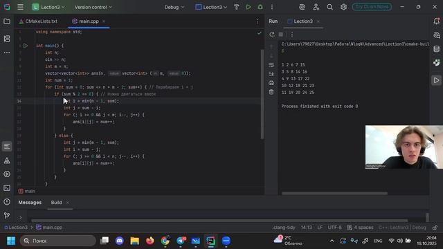Open the Debug build profile dropdown

[174, 7]
